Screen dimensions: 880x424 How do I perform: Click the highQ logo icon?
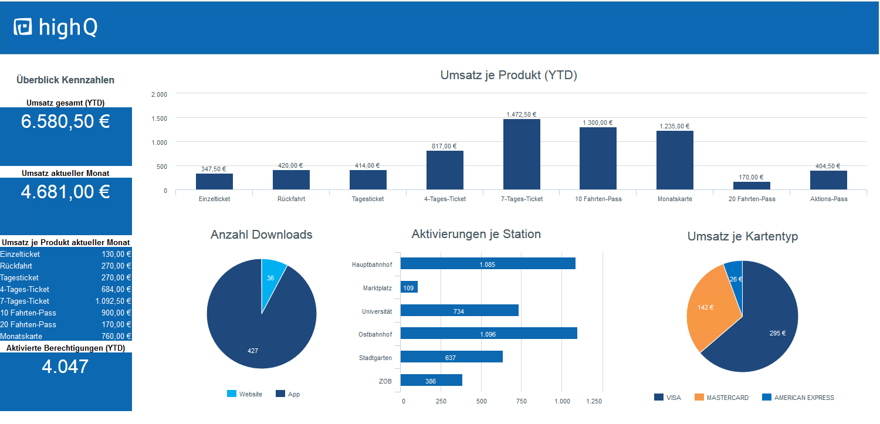click(22, 27)
